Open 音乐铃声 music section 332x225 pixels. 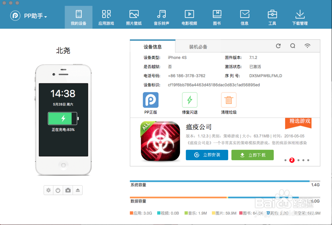click(162, 17)
